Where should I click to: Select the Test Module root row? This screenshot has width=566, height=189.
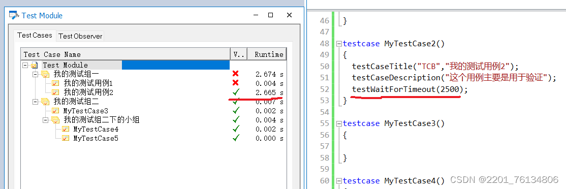[x=154, y=65]
